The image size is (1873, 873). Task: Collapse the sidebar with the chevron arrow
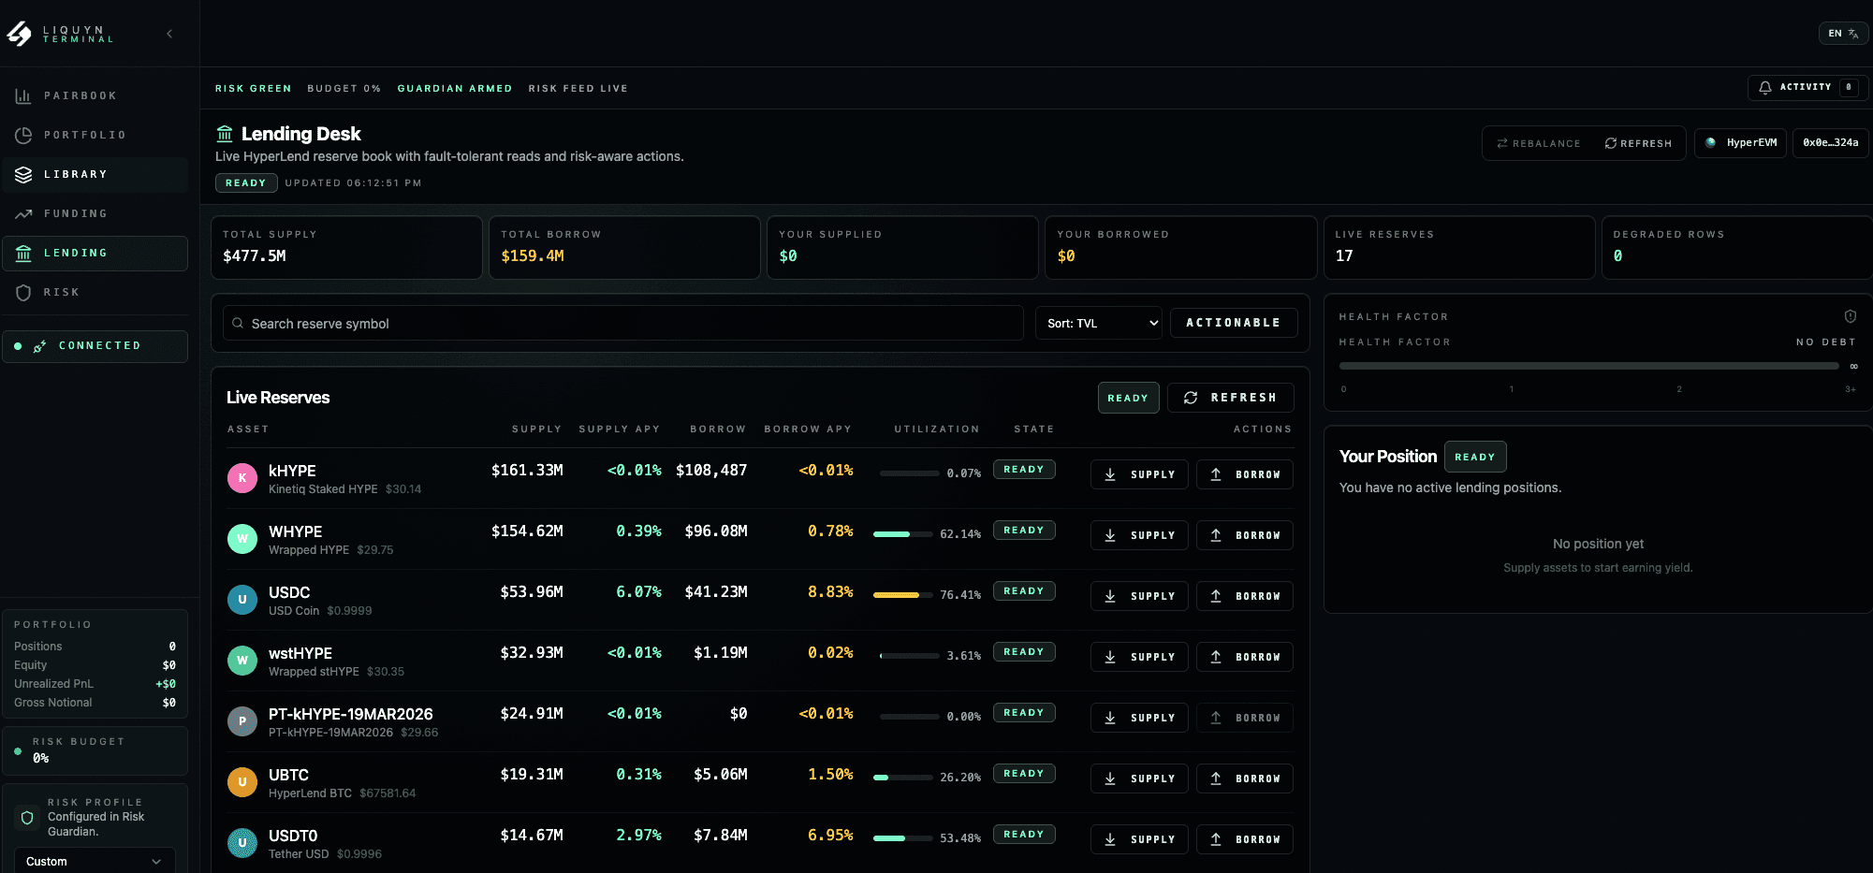pyautogui.click(x=169, y=34)
